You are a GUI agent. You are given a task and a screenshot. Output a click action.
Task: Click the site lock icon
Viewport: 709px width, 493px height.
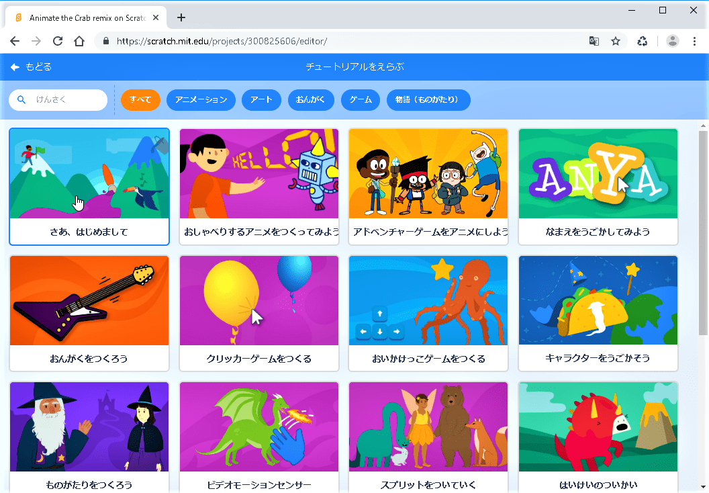click(x=106, y=41)
